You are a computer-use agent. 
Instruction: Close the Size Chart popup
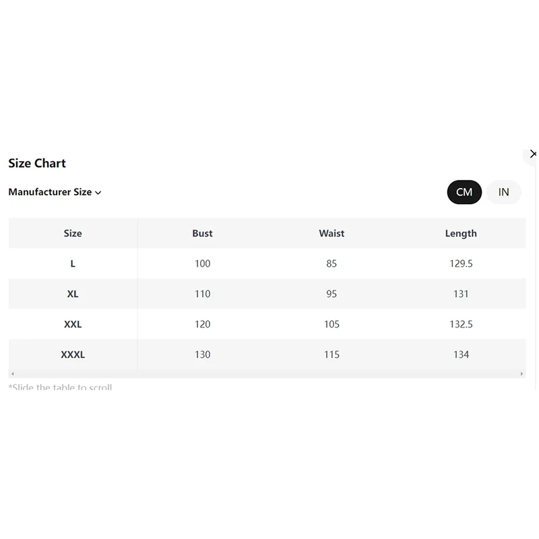pos(533,154)
